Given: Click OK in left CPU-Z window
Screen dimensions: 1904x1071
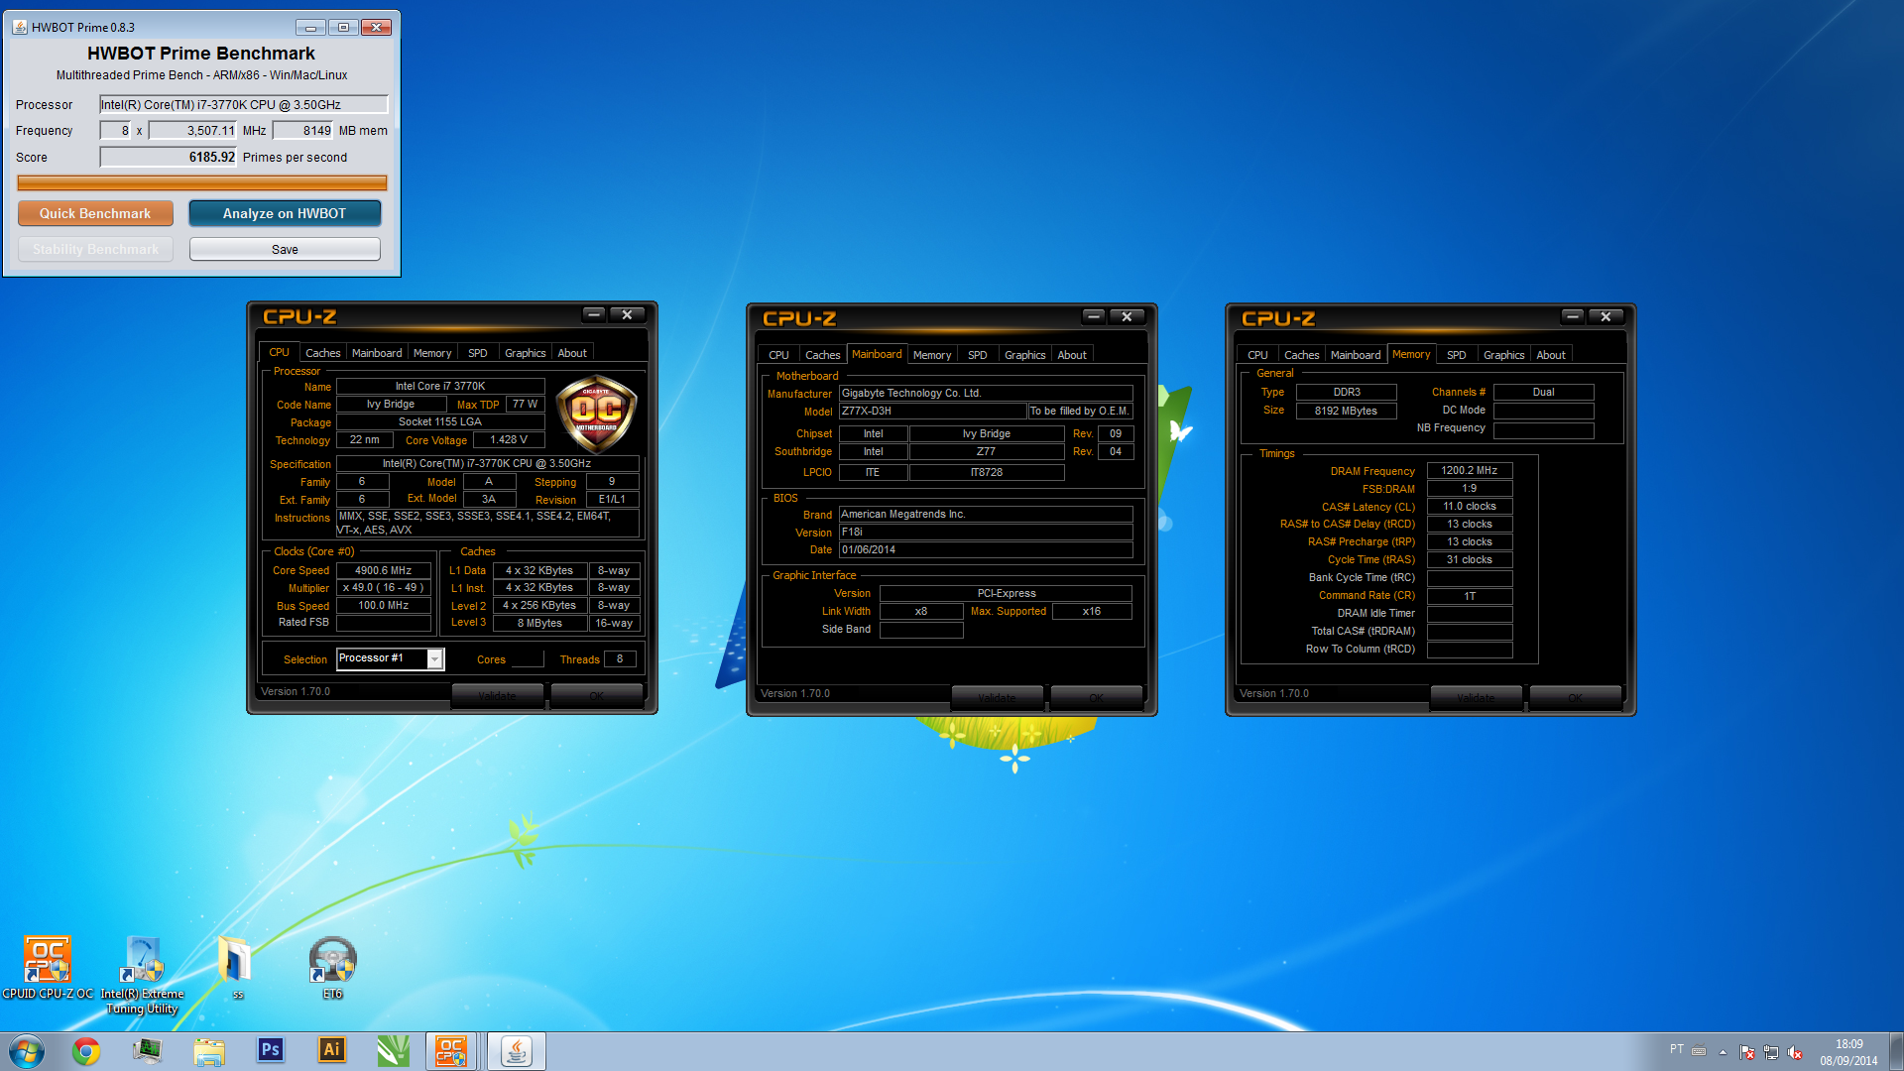Looking at the screenshot, I should pyautogui.click(x=596, y=695).
